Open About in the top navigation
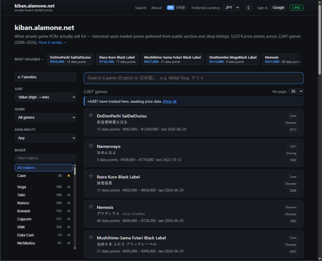This screenshot has width=322, height=261. 156,8
